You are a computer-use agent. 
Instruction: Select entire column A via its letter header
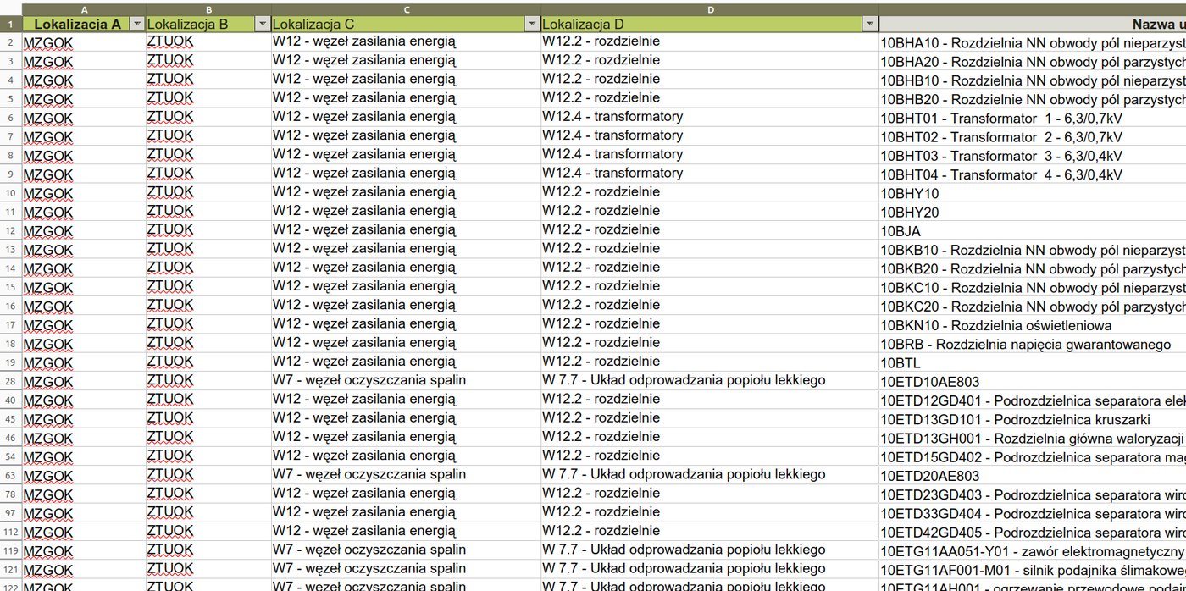click(84, 9)
